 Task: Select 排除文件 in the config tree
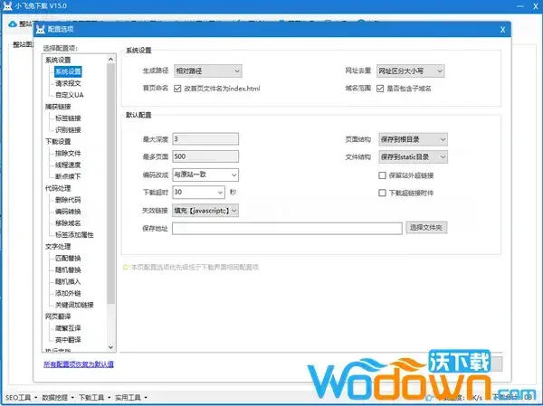(x=68, y=154)
